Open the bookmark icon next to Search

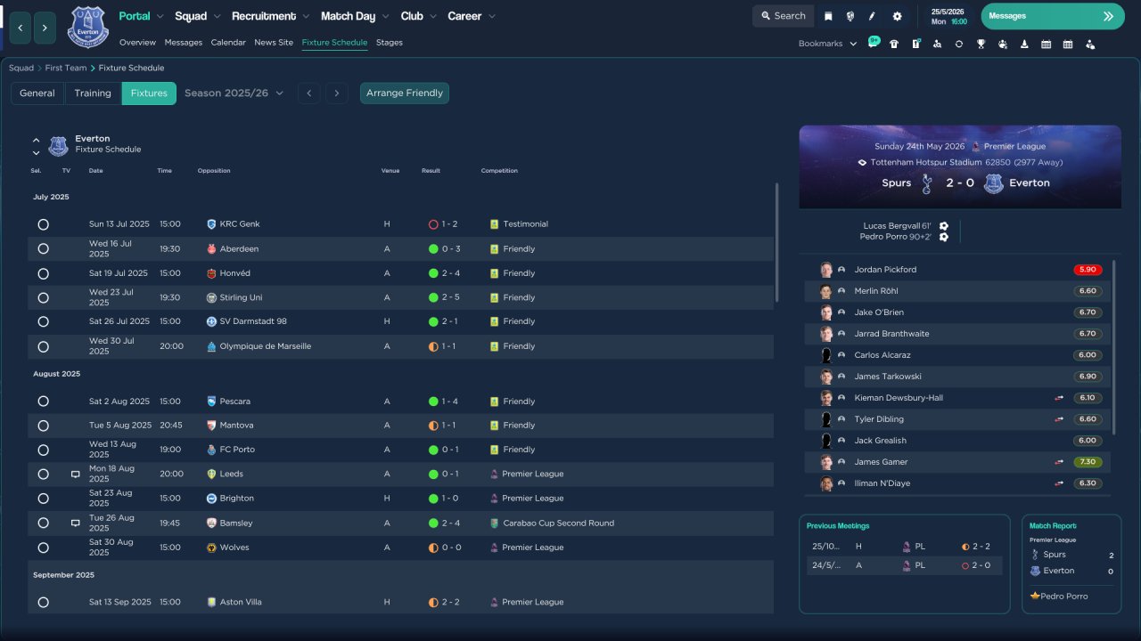[828, 16]
